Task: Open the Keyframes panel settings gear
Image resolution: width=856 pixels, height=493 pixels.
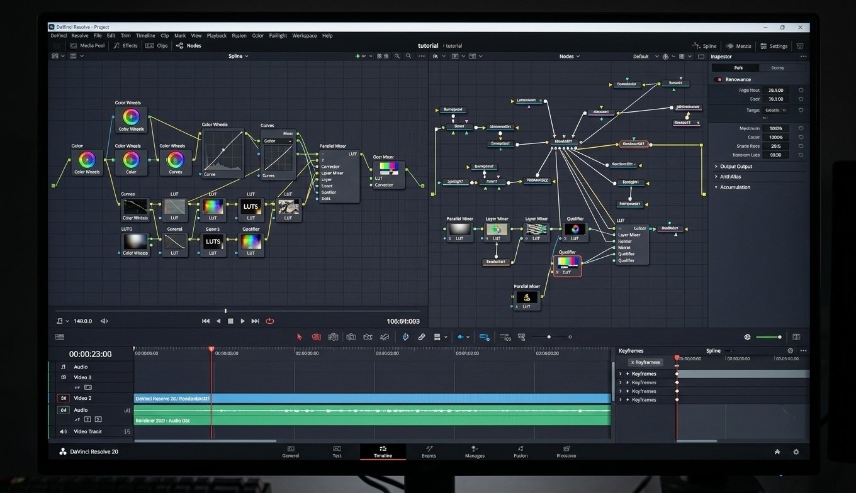Action: coord(791,351)
